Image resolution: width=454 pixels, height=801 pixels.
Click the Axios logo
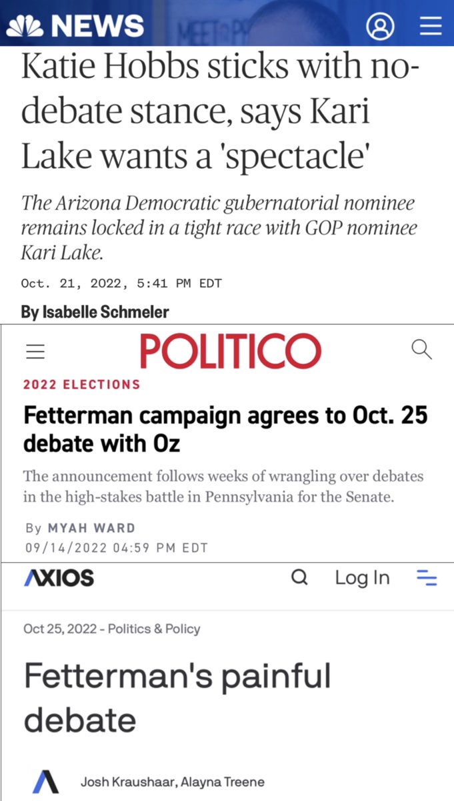[59, 578]
